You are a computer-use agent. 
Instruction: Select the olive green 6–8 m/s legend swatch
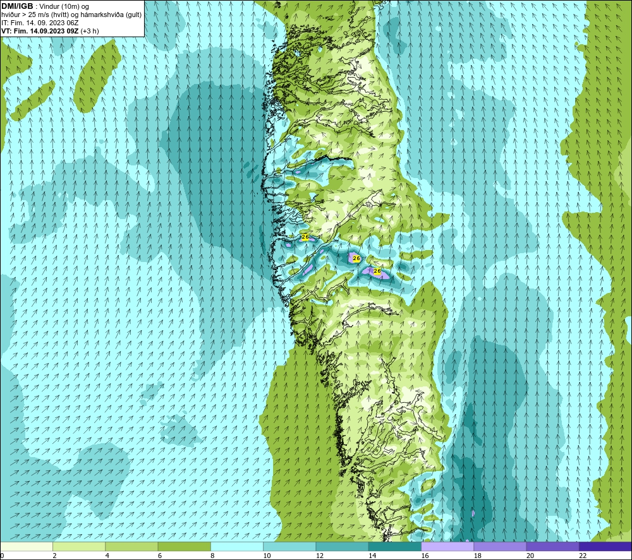click(184, 547)
